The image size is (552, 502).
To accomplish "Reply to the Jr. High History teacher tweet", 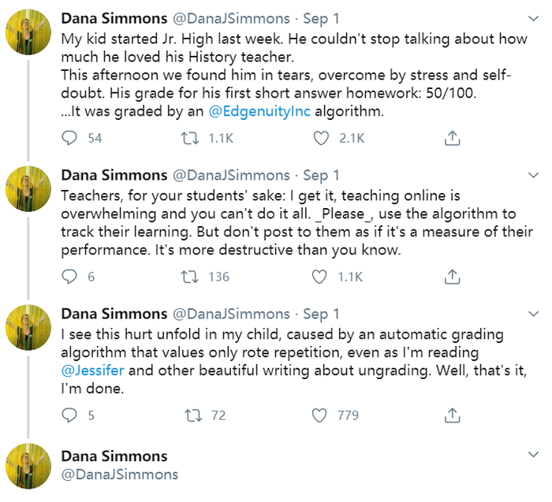I will click(70, 139).
